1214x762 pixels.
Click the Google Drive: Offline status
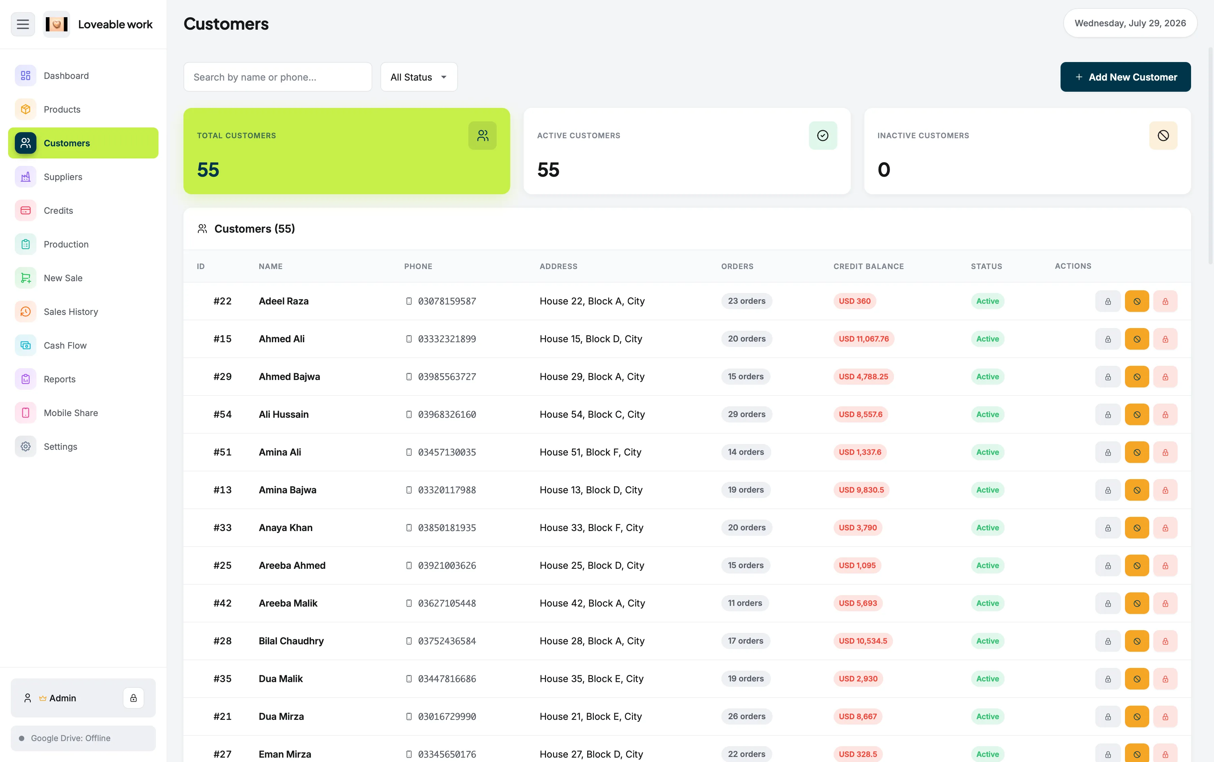pyautogui.click(x=83, y=738)
